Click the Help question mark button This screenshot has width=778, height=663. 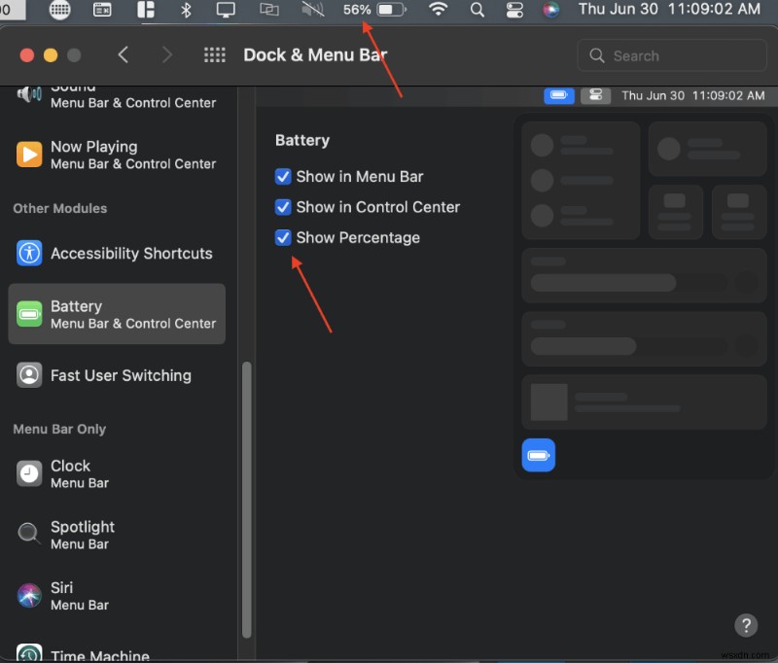point(746,625)
